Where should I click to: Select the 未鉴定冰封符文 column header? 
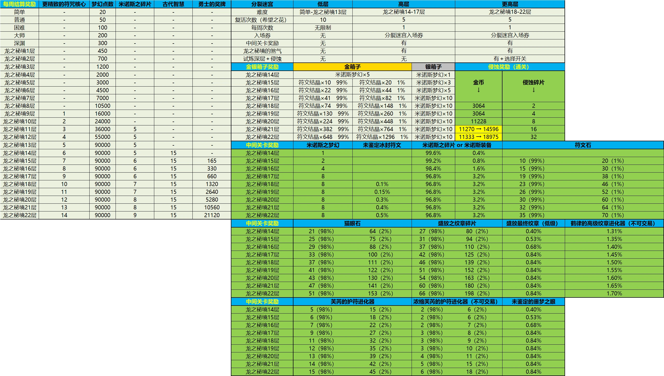point(382,145)
